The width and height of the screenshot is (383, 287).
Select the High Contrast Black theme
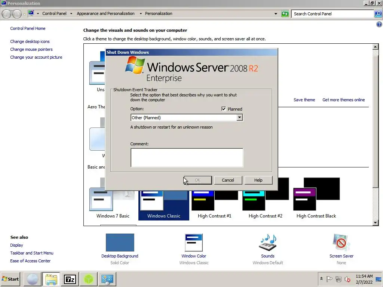click(x=316, y=198)
